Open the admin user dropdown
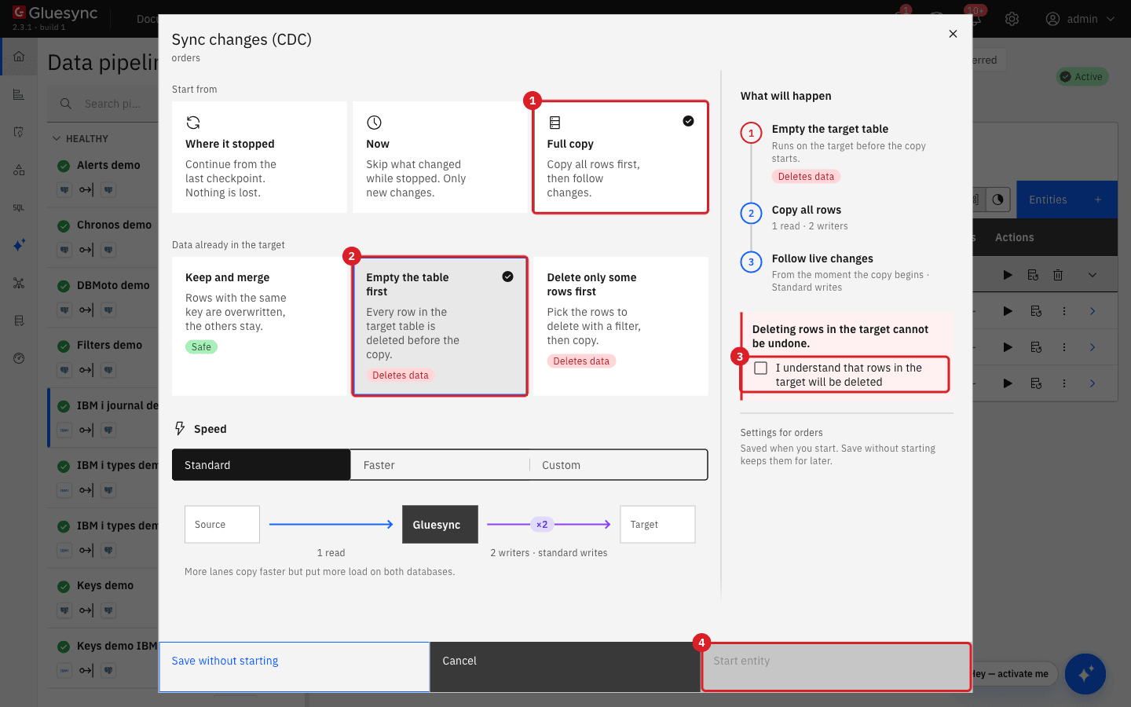 [1081, 19]
